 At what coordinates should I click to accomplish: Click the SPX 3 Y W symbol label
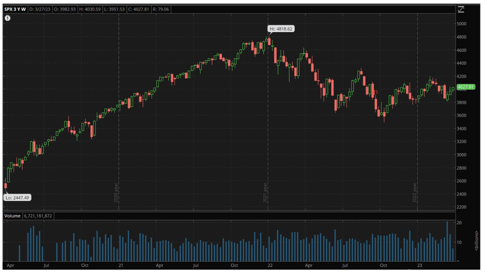15,9
